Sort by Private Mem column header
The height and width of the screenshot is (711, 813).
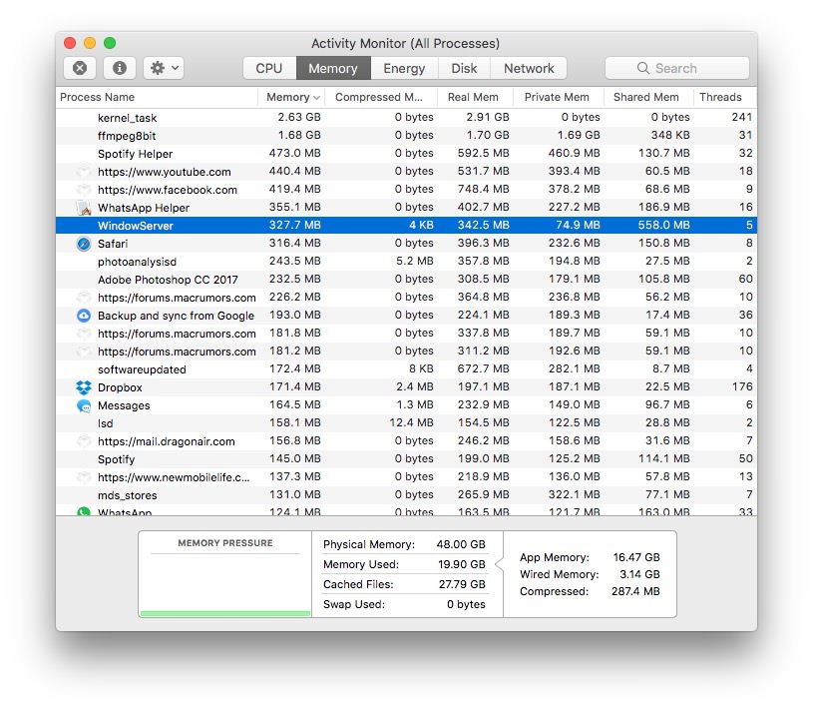click(x=559, y=97)
